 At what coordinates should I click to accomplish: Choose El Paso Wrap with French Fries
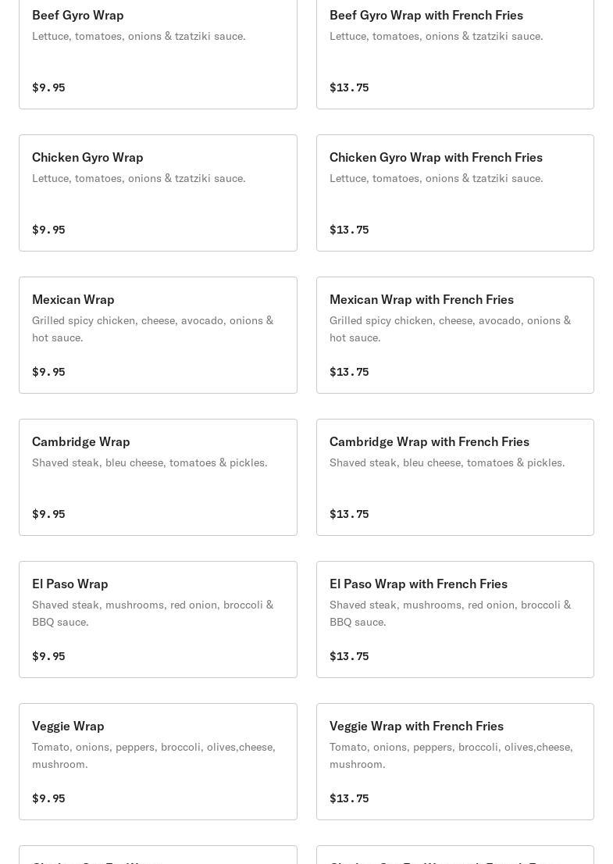418,584
